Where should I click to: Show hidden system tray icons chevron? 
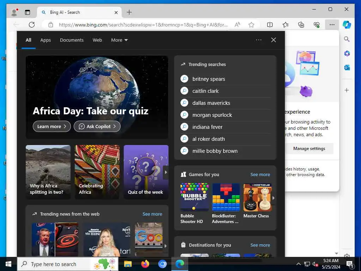click(298, 264)
